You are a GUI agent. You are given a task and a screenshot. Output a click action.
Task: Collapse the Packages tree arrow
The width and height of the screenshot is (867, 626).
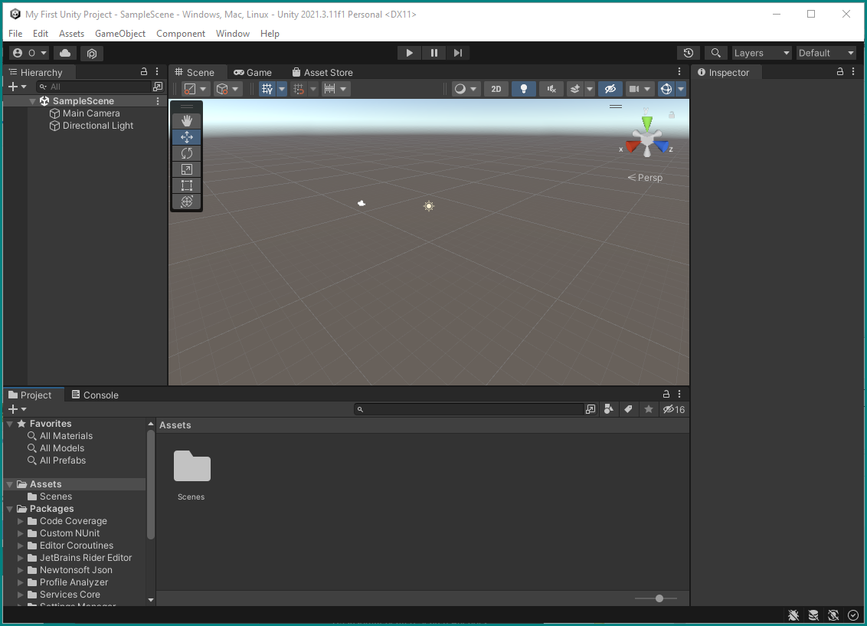point(10,509)
